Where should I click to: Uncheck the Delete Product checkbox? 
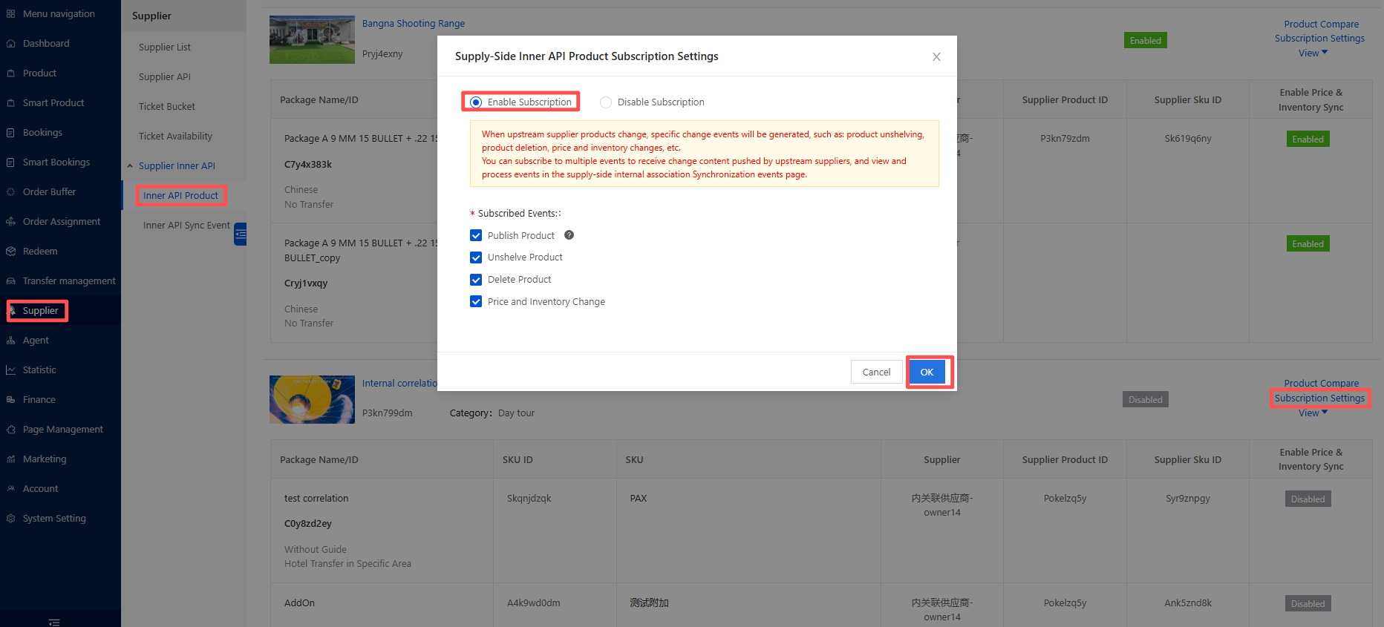(x=476, y=280)
